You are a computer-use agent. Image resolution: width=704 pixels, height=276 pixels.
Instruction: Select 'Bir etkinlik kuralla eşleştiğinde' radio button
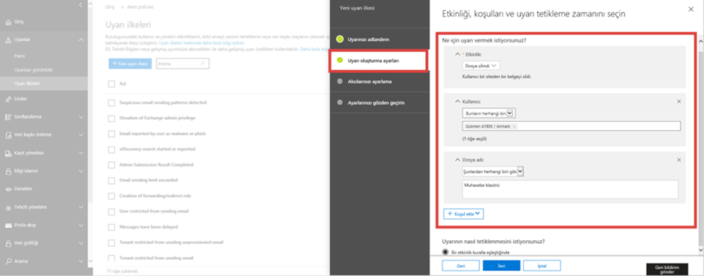[446, 252]
